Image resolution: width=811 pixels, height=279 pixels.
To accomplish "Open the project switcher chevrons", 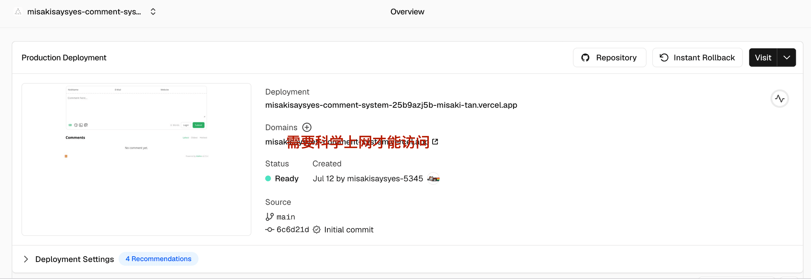I will coord(153,12).
